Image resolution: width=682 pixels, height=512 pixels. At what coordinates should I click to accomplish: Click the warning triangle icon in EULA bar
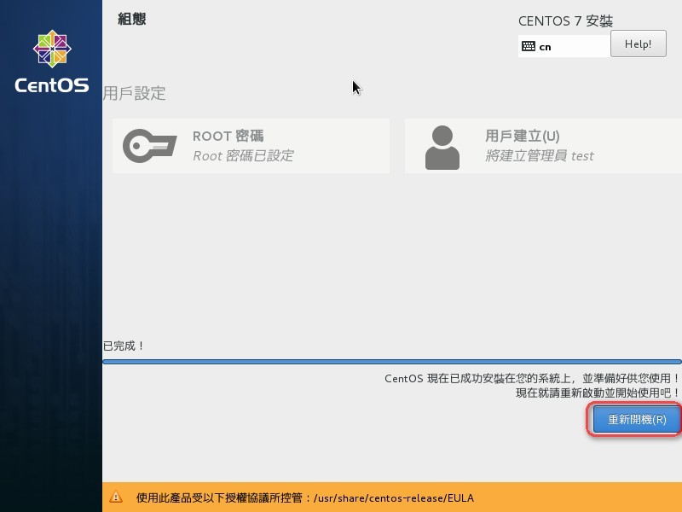point(116,497)
